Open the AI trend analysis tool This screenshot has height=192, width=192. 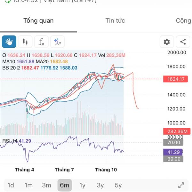click(58, 42)
